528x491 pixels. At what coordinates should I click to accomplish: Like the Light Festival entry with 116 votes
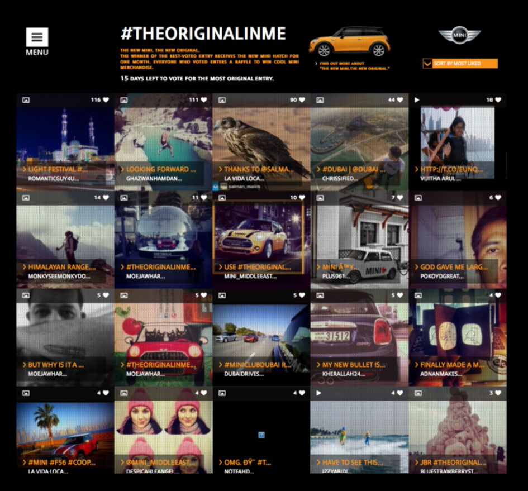point(106,99)
